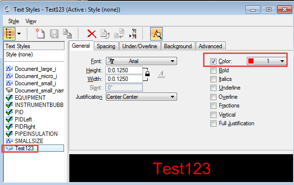The image size is (294, 185).
Task: Click the height-width lock icon
Action: (x=147, y=73)
